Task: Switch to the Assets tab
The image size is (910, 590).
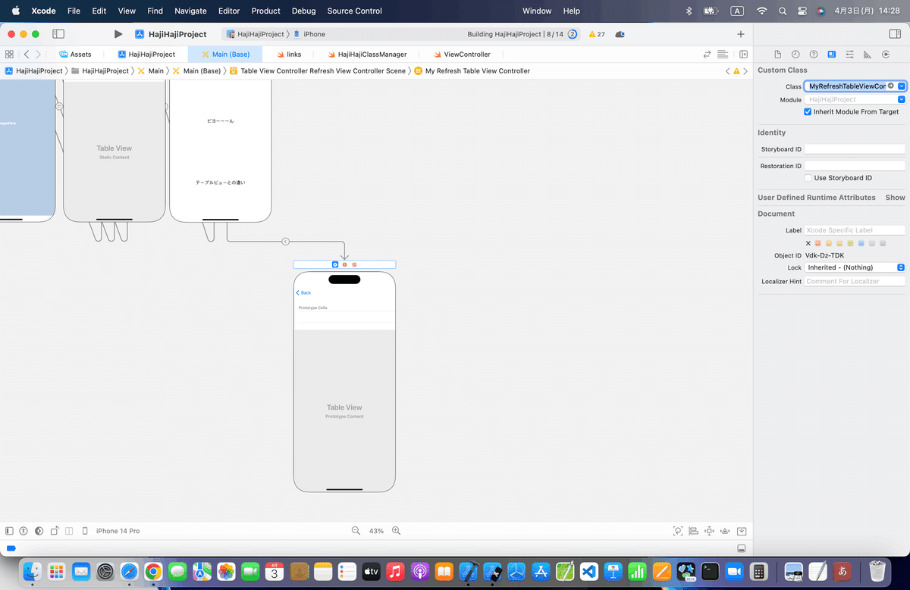Action: [x=75, y=55]
